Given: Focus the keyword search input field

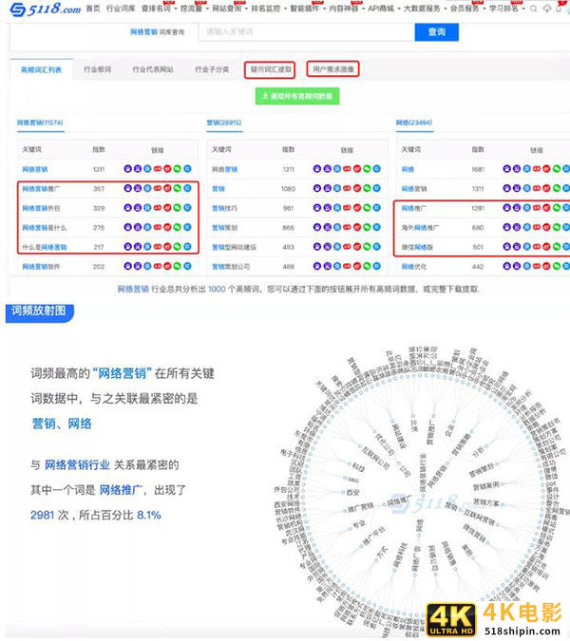Looking at the screenshot, I should click(307, 32).
